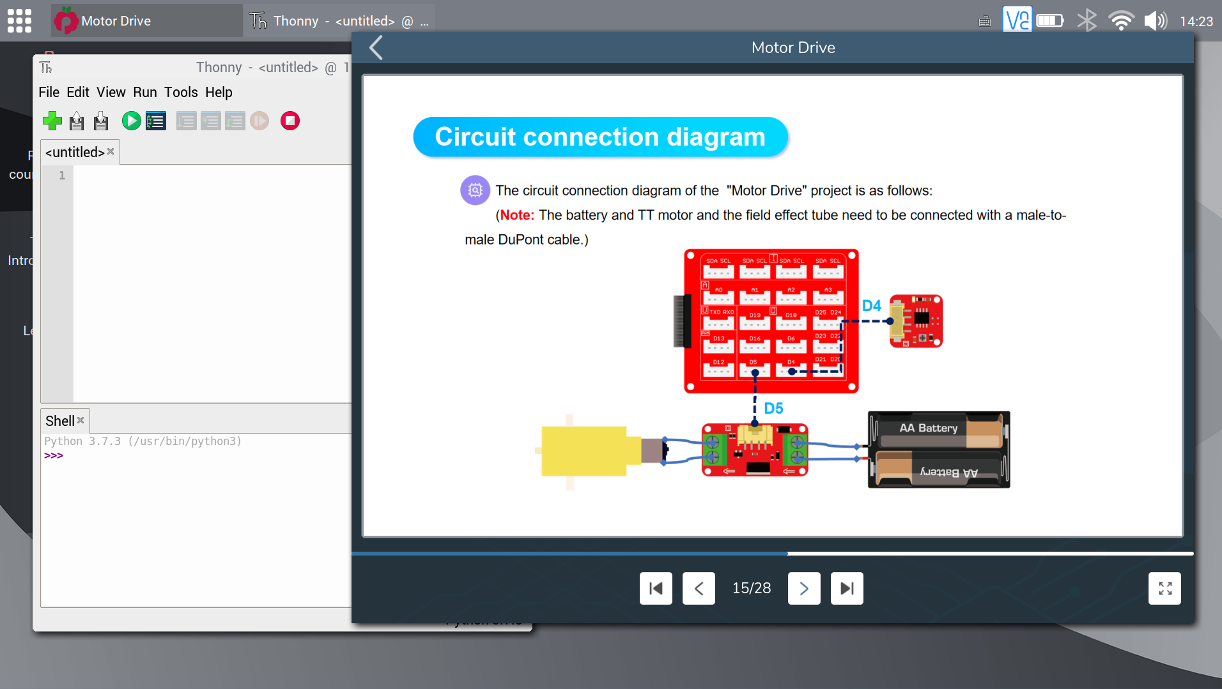Switch to Motor Drive taskbar entry

click(x=147, y=20)
